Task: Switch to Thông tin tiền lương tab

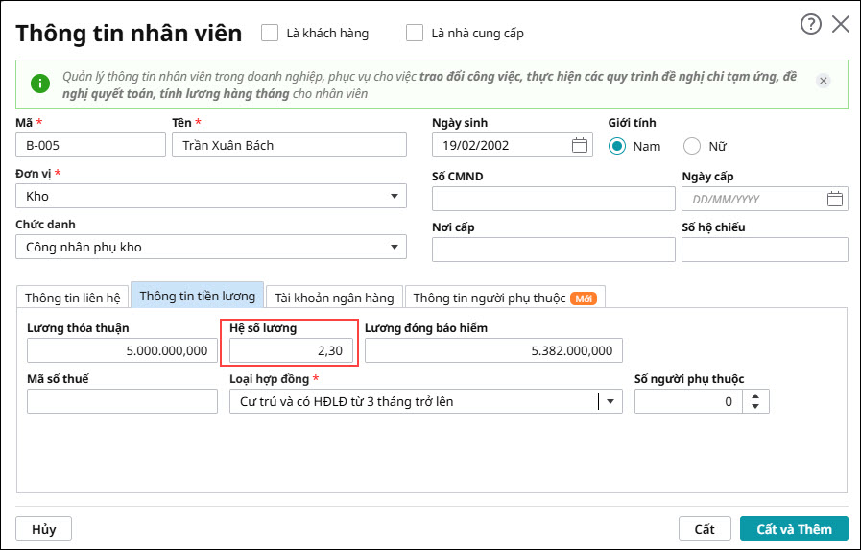Action: pyautogui.click(x=197, y=296)
